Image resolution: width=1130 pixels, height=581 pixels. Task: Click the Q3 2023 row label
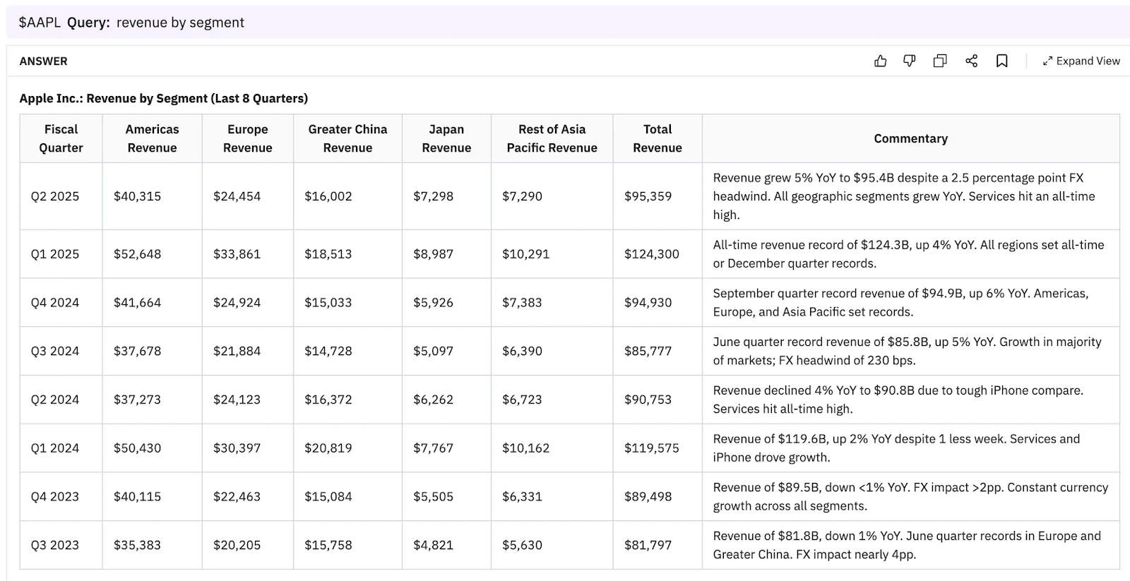[55, 546]
